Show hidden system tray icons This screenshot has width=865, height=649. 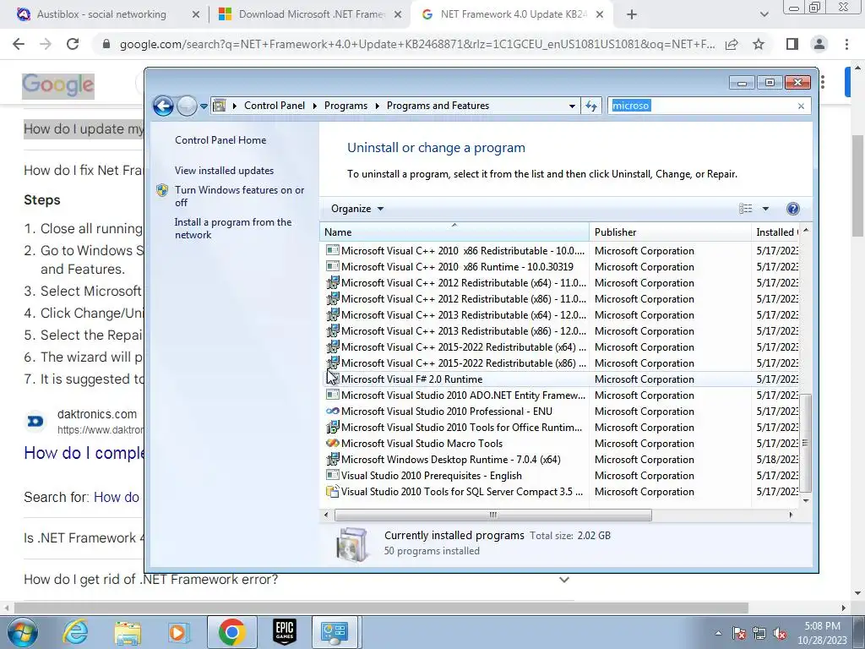718,633
